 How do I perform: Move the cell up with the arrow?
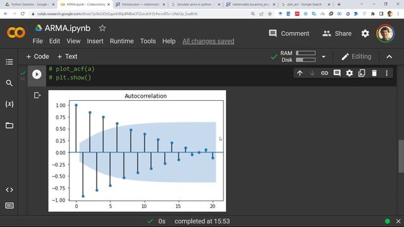(x=300, y=73)
